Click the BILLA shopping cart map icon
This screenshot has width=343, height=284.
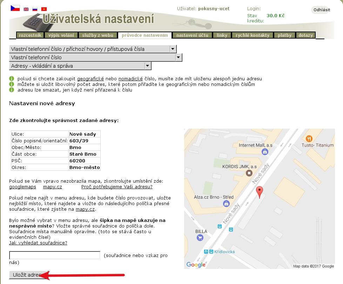(200, 238)
